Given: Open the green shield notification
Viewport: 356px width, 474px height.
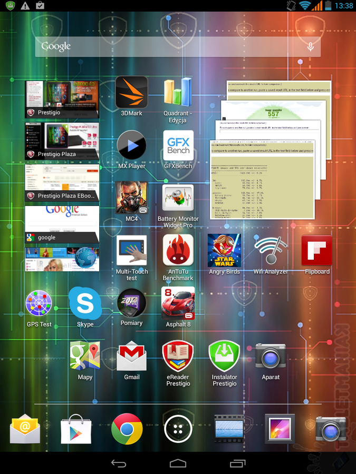Looking at the screenshot, I should 11,5.
